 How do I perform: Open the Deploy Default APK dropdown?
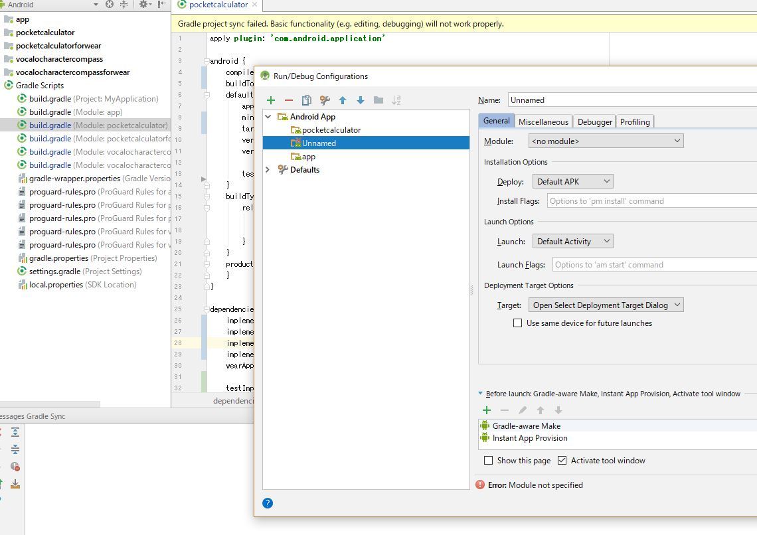pos(572,181)
